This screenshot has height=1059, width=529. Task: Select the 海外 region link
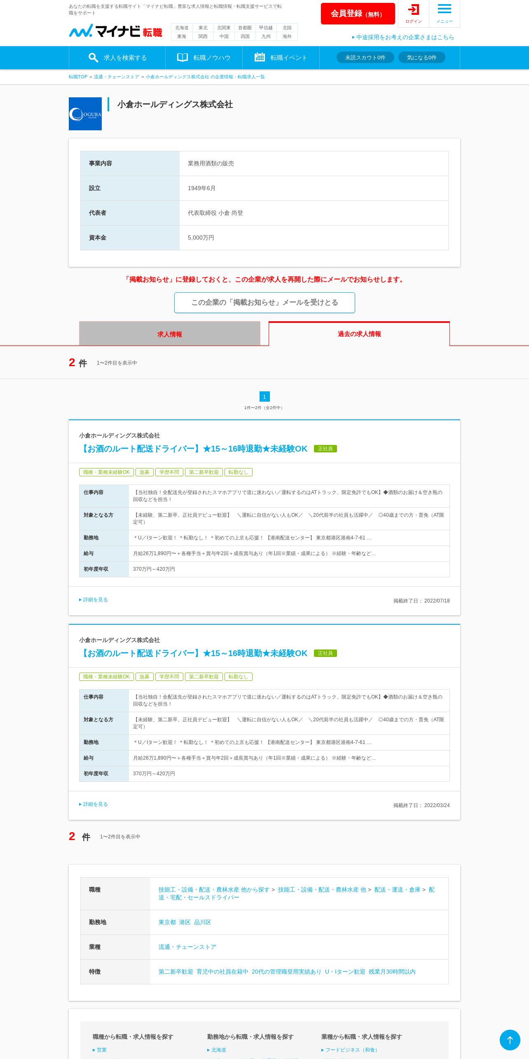[287, 36]
